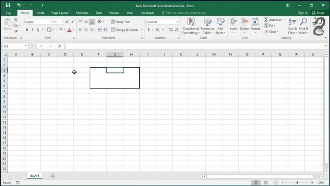This screenshot has width=330, height=186.
Task: Toggle Italic formatting
Action: coord(32,30)
